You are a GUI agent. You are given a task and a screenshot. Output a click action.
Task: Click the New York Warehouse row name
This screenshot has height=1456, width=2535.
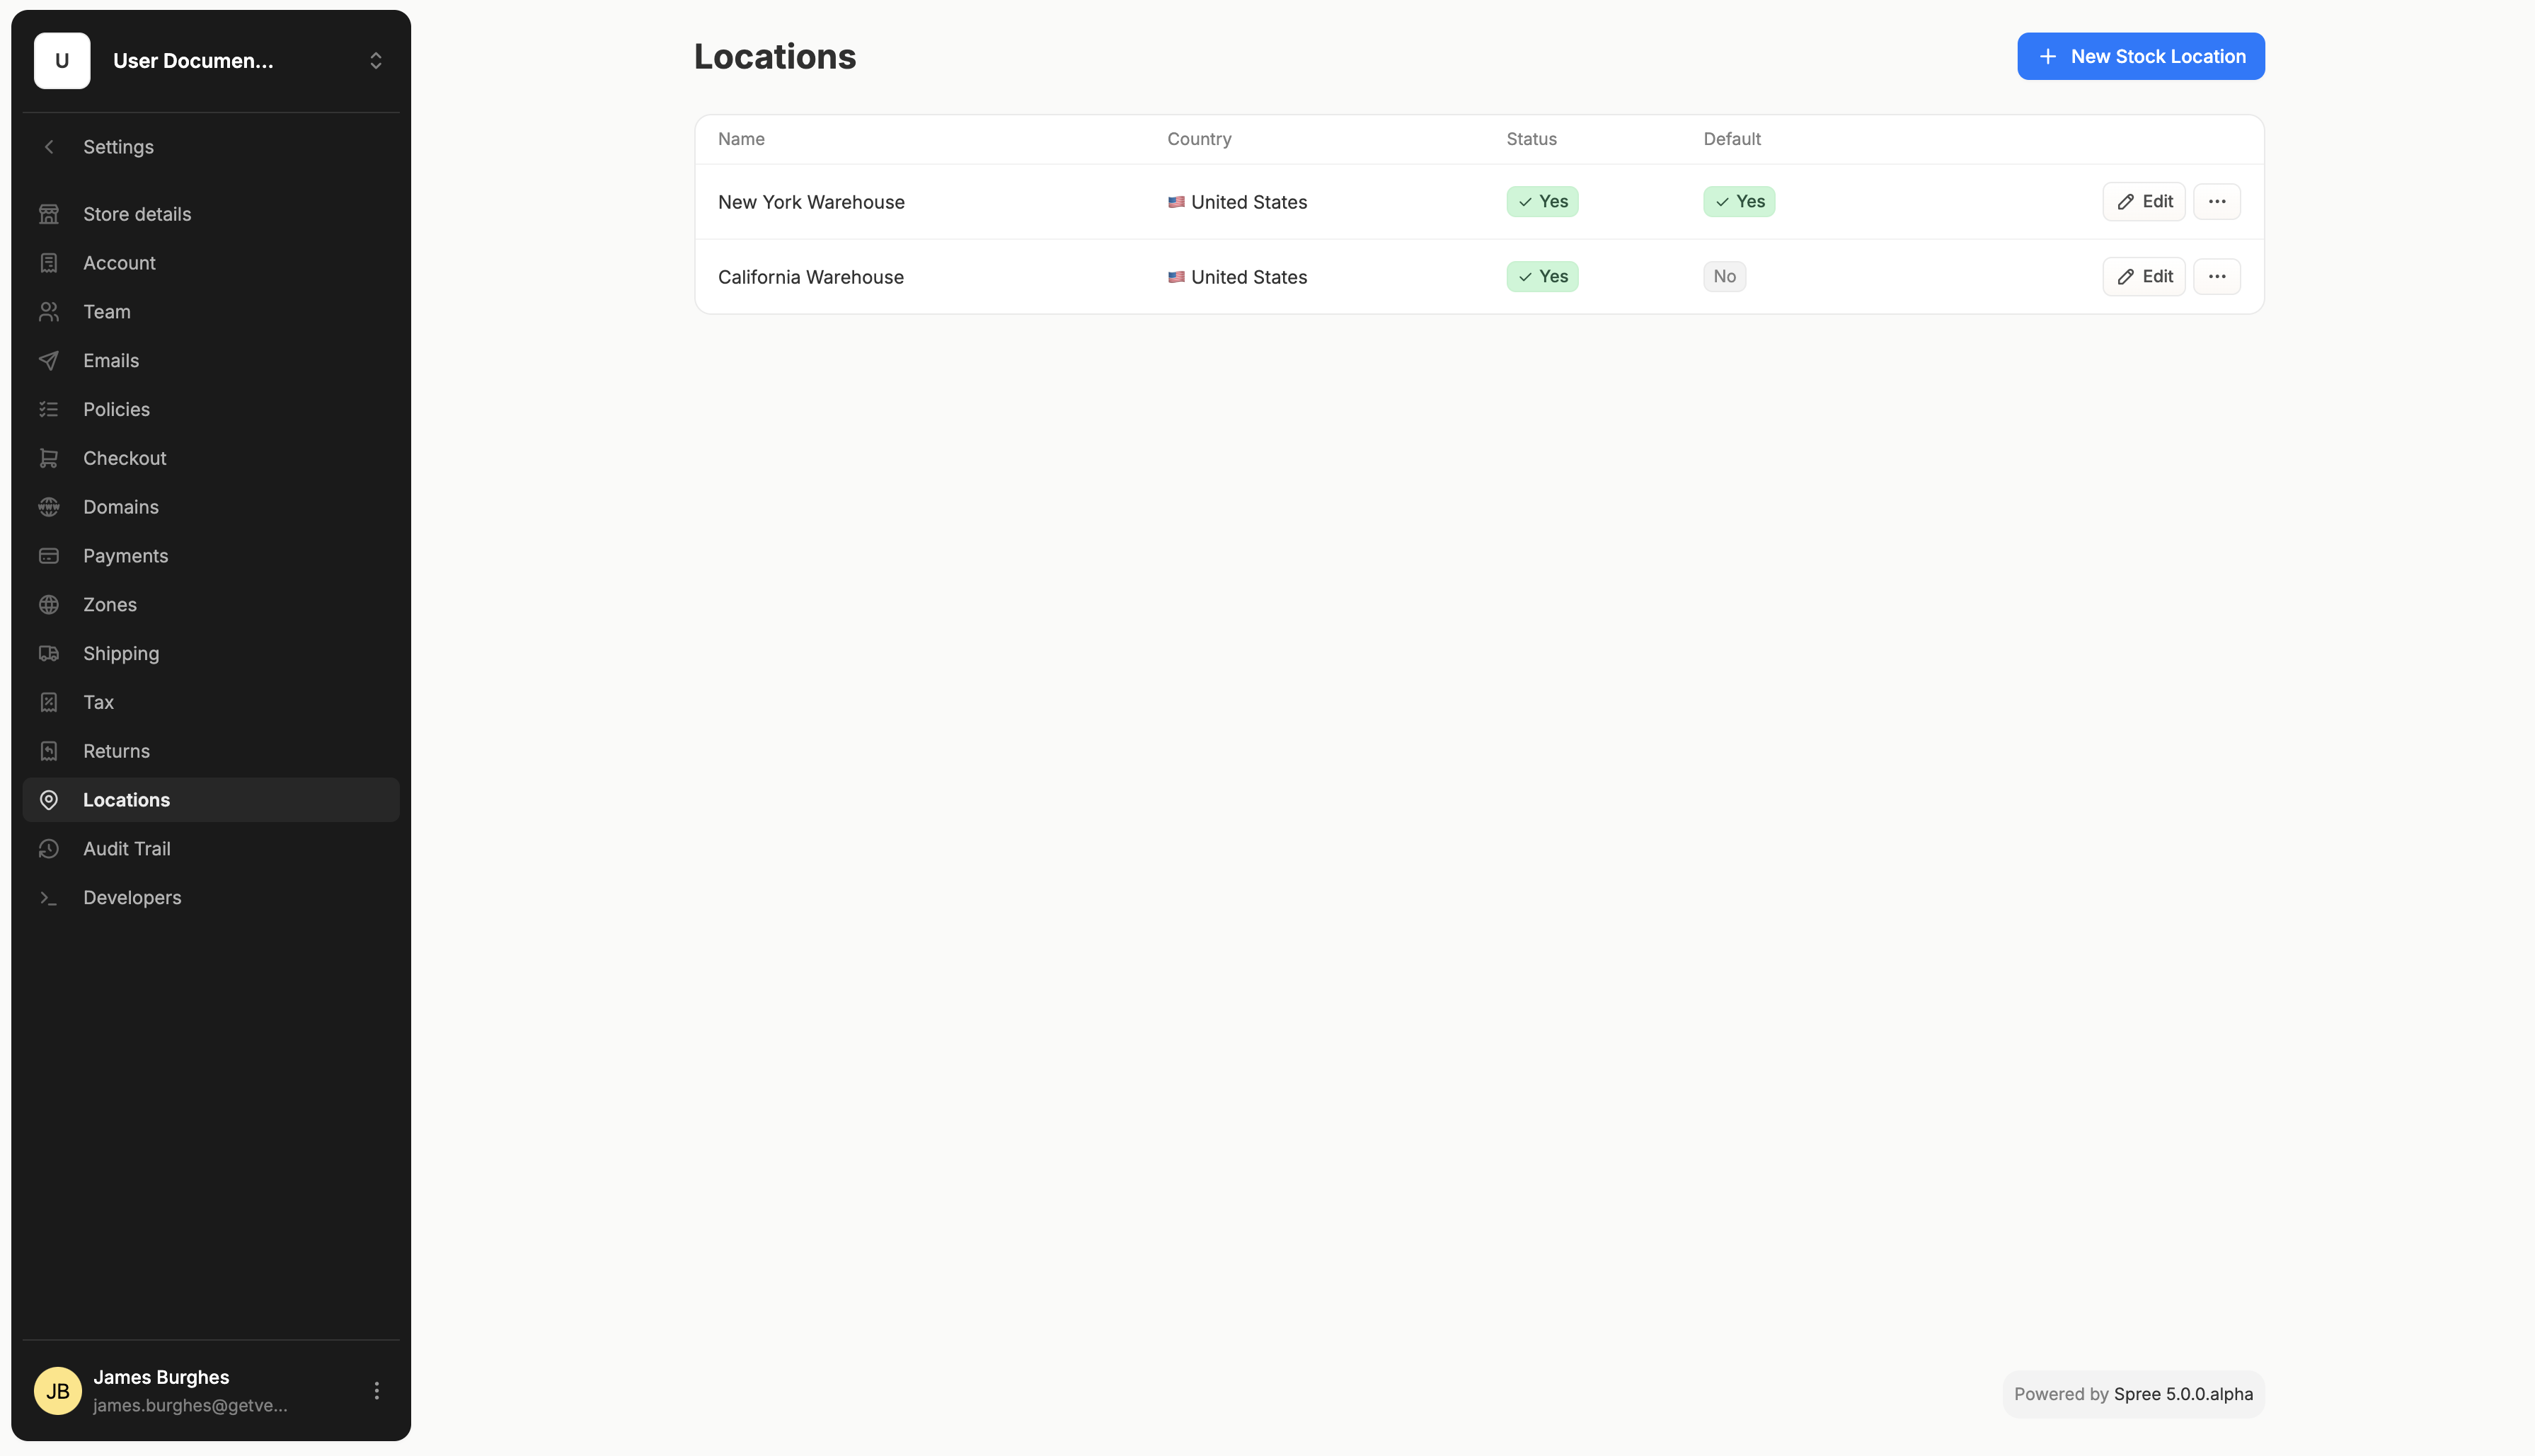[x=811, y=202]
